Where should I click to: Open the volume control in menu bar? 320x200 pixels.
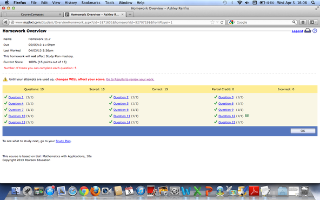point(246,3)
